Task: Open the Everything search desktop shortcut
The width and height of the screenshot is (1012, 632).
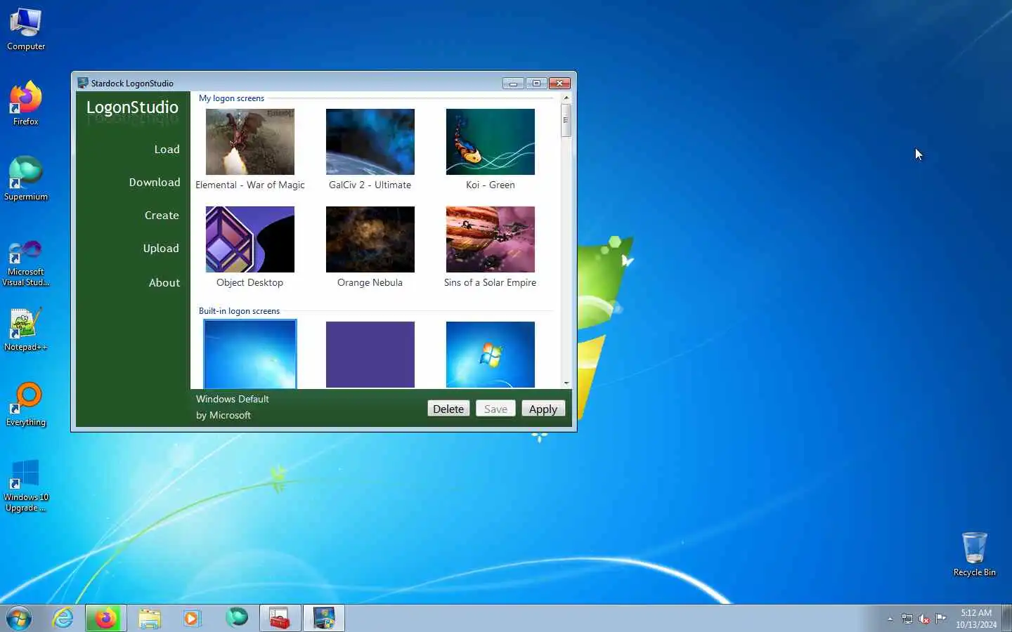Action: 26,404
